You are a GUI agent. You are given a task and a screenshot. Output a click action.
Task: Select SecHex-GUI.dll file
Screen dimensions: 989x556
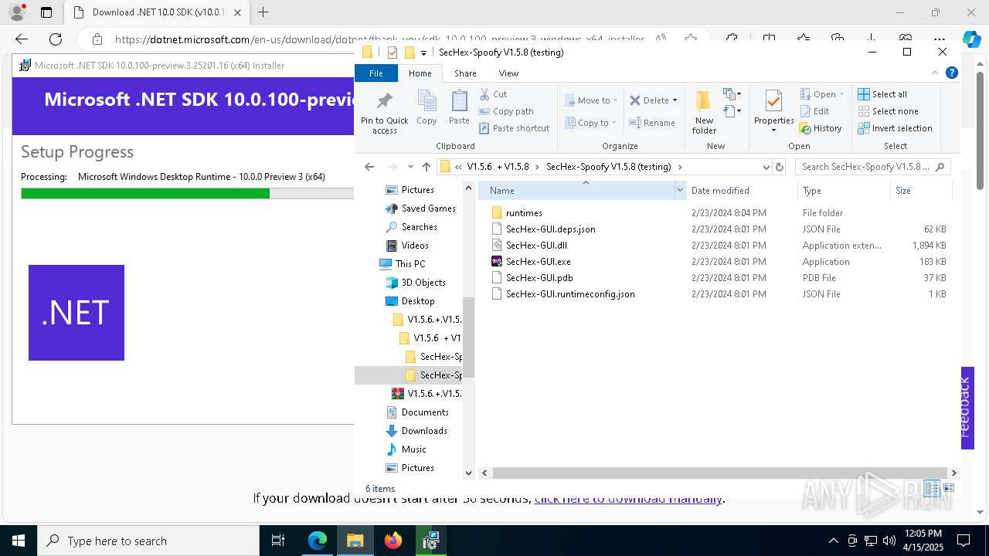536,246
